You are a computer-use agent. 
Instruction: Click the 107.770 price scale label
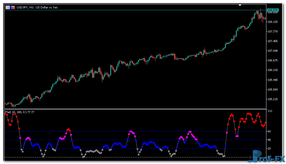pyautogui.click(x=272, y=32)
